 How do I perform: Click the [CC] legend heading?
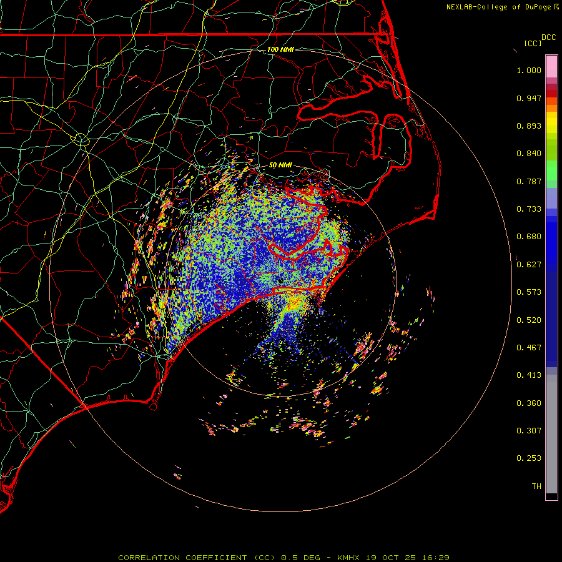pos(533,43)
